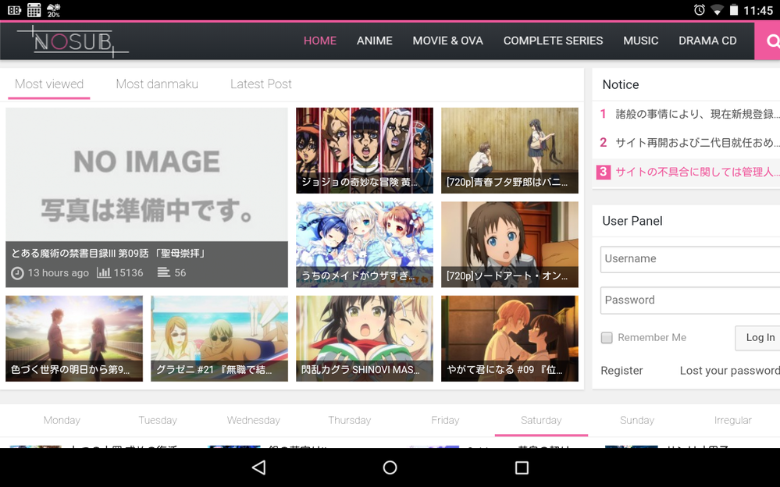Image resolution: width=780 pixels, height=487 pixels.
Task: Select the Friday schedule tab
Action: point(445,420)
